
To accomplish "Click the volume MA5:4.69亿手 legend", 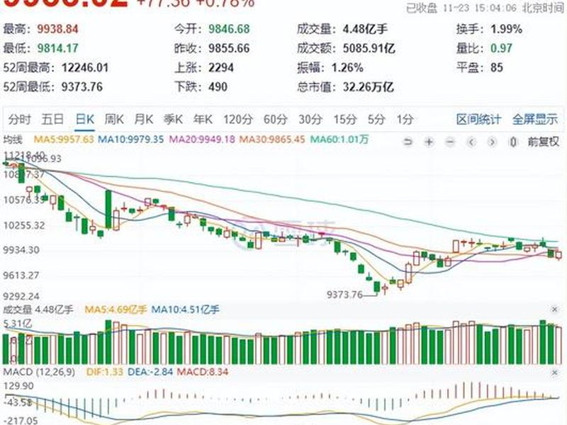I will click(x=116, y=310).
